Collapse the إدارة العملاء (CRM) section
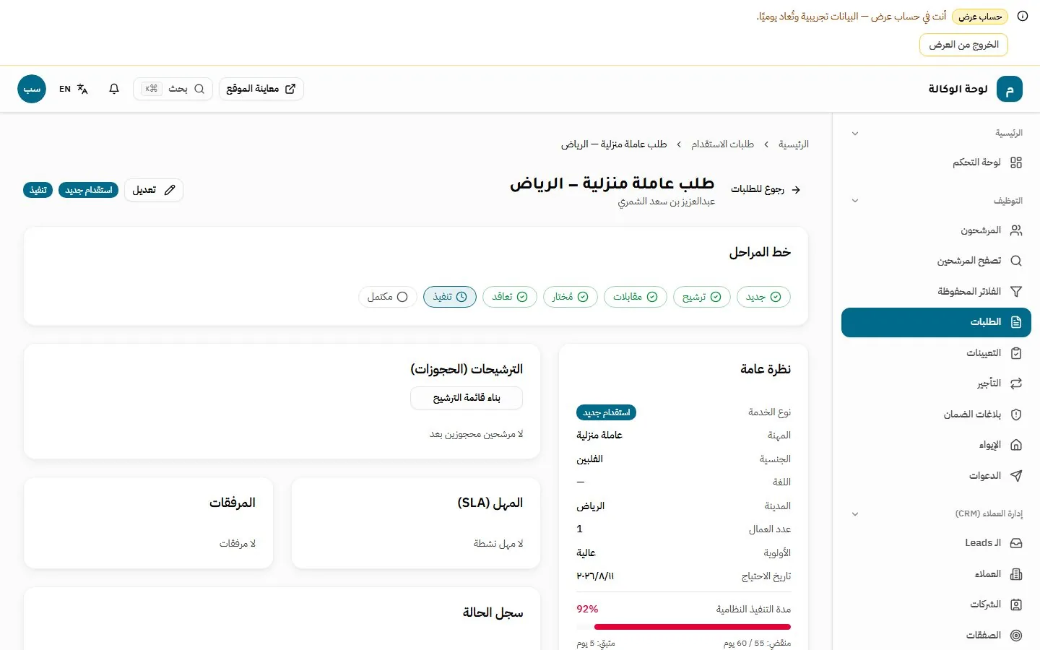 coord(855,514)
